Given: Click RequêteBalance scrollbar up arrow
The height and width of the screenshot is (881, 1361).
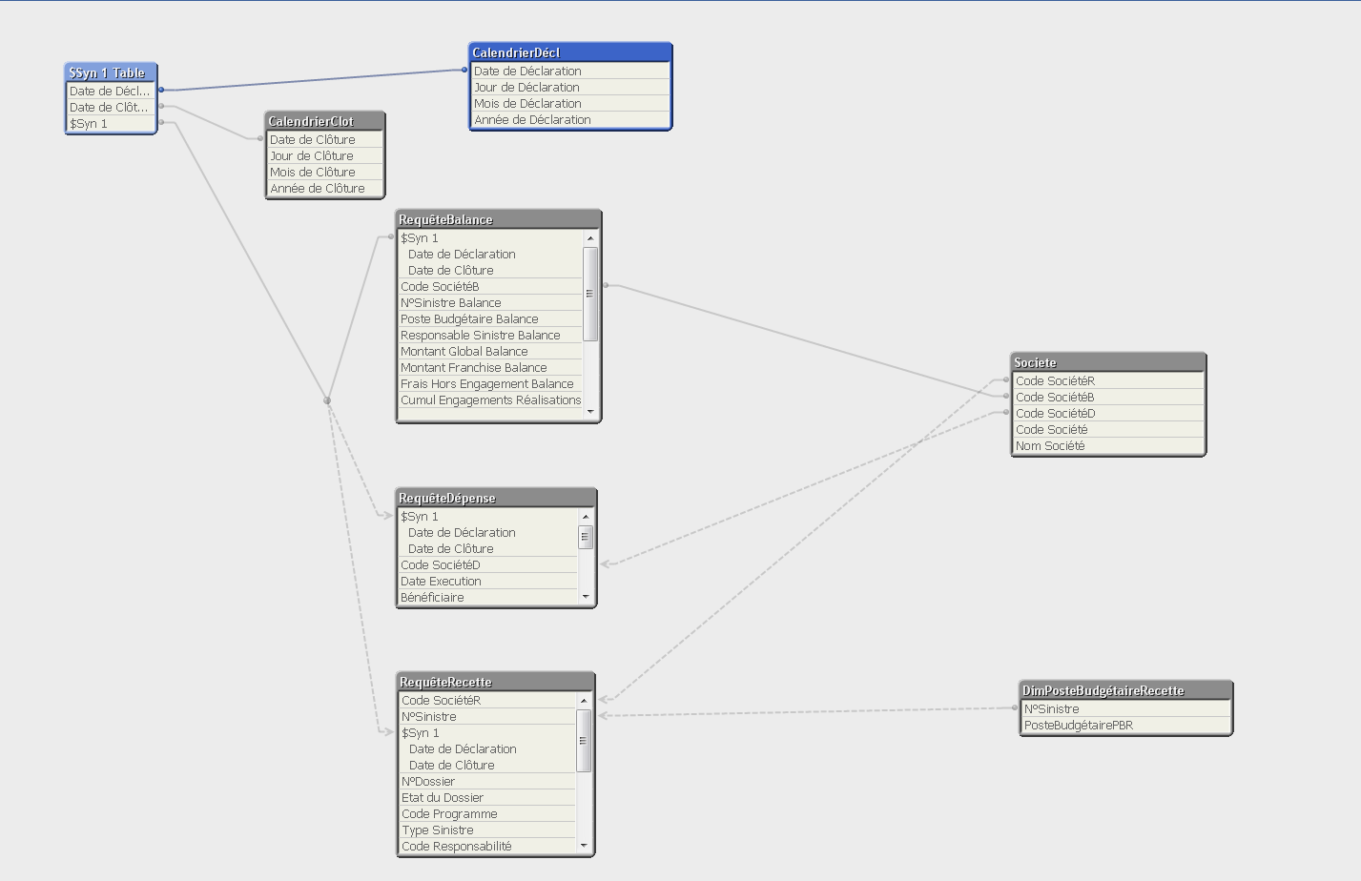Looking at the screenshot, I should (x=590, y=238).
